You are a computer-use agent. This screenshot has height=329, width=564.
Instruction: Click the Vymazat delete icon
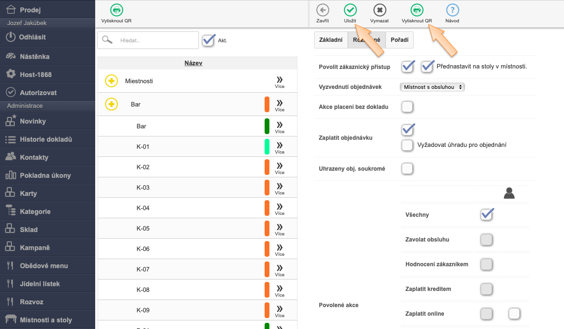click(x=379, y=10)
